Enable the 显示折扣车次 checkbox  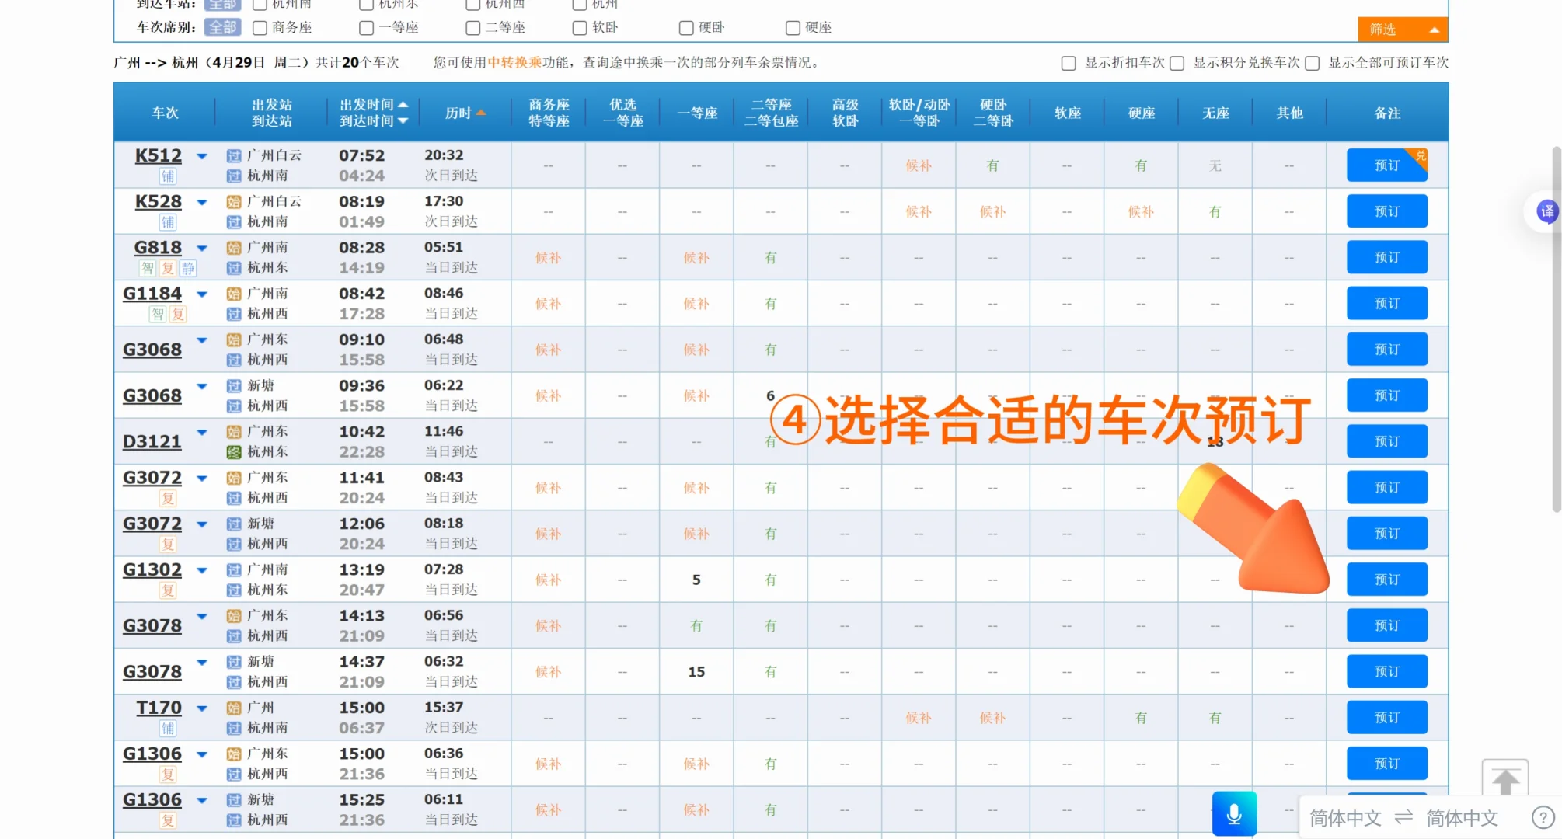coord(1069,63)
